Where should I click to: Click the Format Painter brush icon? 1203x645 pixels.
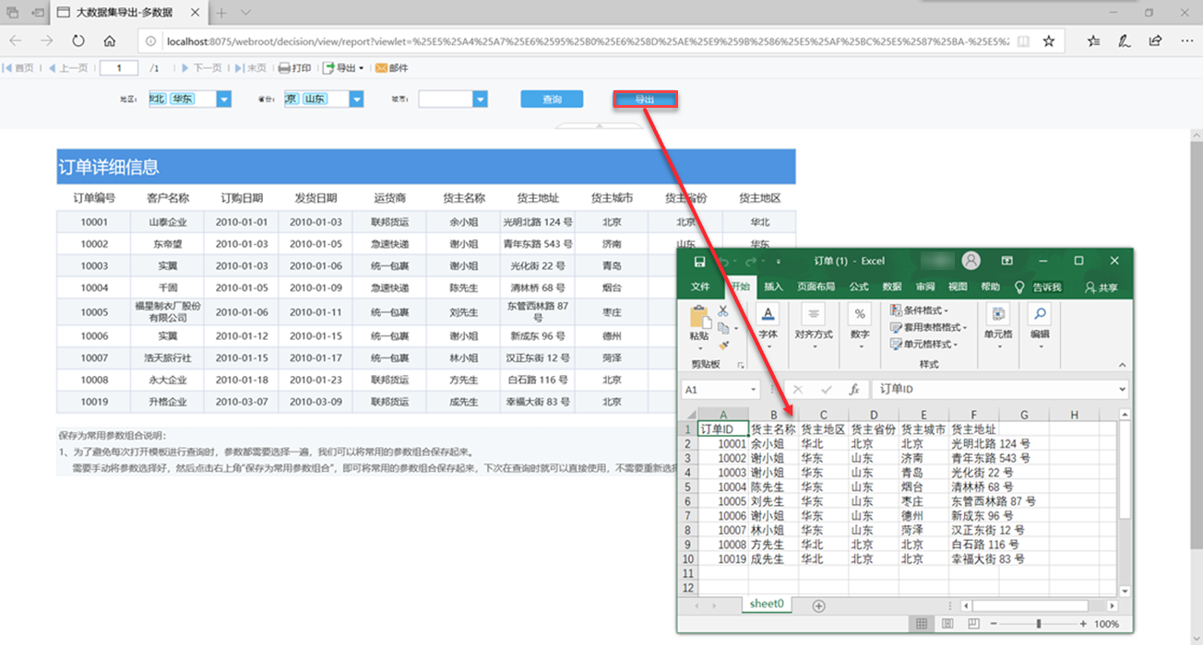click(722, 344)
